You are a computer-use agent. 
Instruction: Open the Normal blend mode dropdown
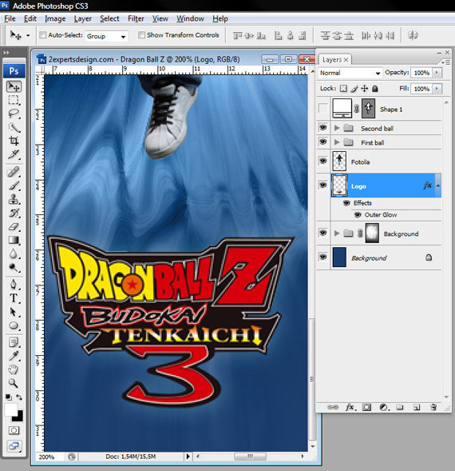pyautogui.click(x=350, y=73)
